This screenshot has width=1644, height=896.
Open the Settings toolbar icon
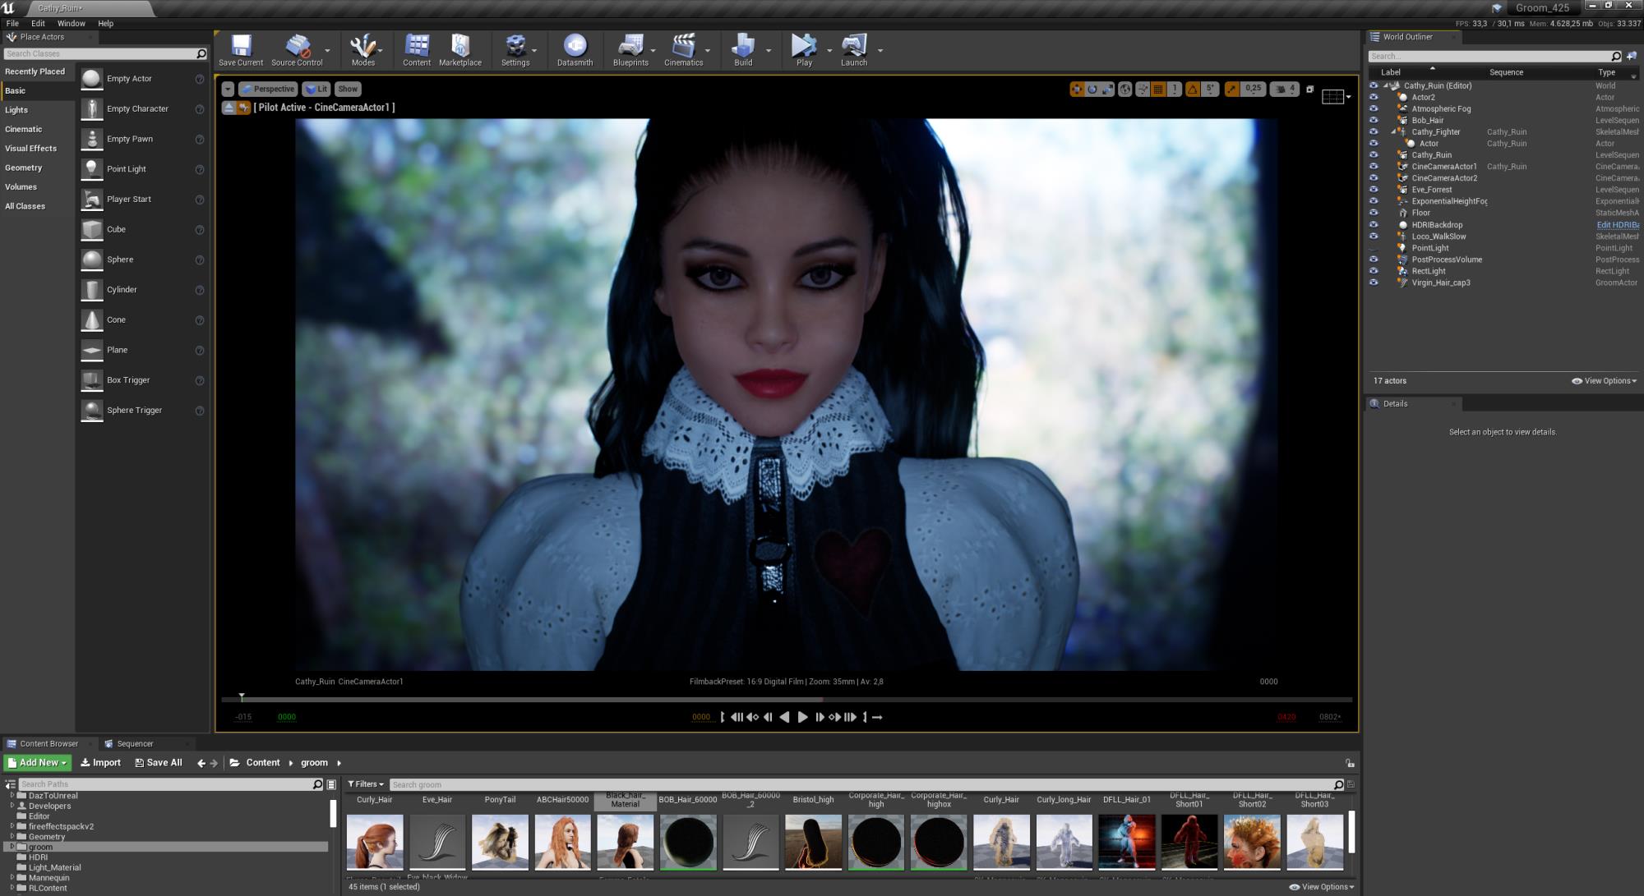pos(515,49)
